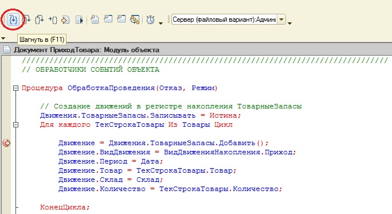Viewport: 392px width, 214px height.
Task: Click the line 'Движение.Товар = ТекСтрокаТовары.Товар;'
Action: tap(147, 171)
